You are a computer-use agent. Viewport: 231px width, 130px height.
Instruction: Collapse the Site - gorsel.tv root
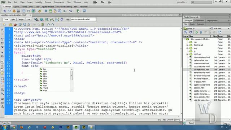(x=184, y=39)
